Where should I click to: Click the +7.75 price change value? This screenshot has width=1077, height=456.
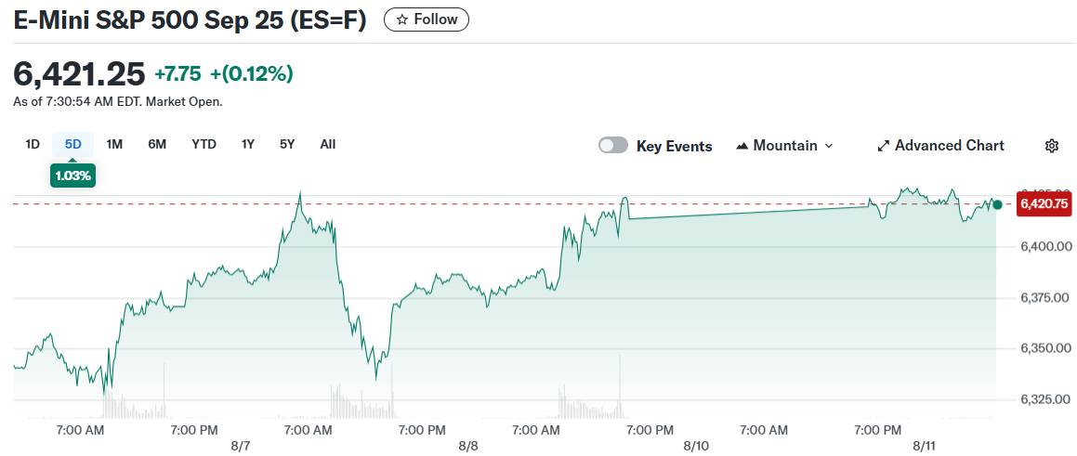coord(177,73)
